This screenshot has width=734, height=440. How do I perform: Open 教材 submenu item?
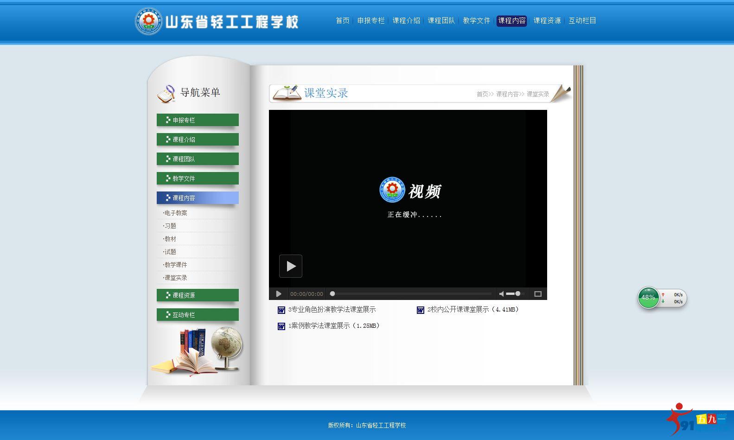[170, 239]
